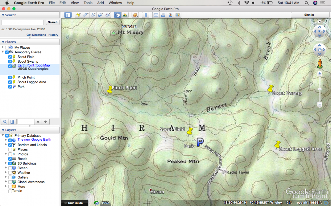Image resolution: width=331 pixels, height=206 pixels.
Task: Collapse the Primary Database tree
Action: tap(3, 135)
